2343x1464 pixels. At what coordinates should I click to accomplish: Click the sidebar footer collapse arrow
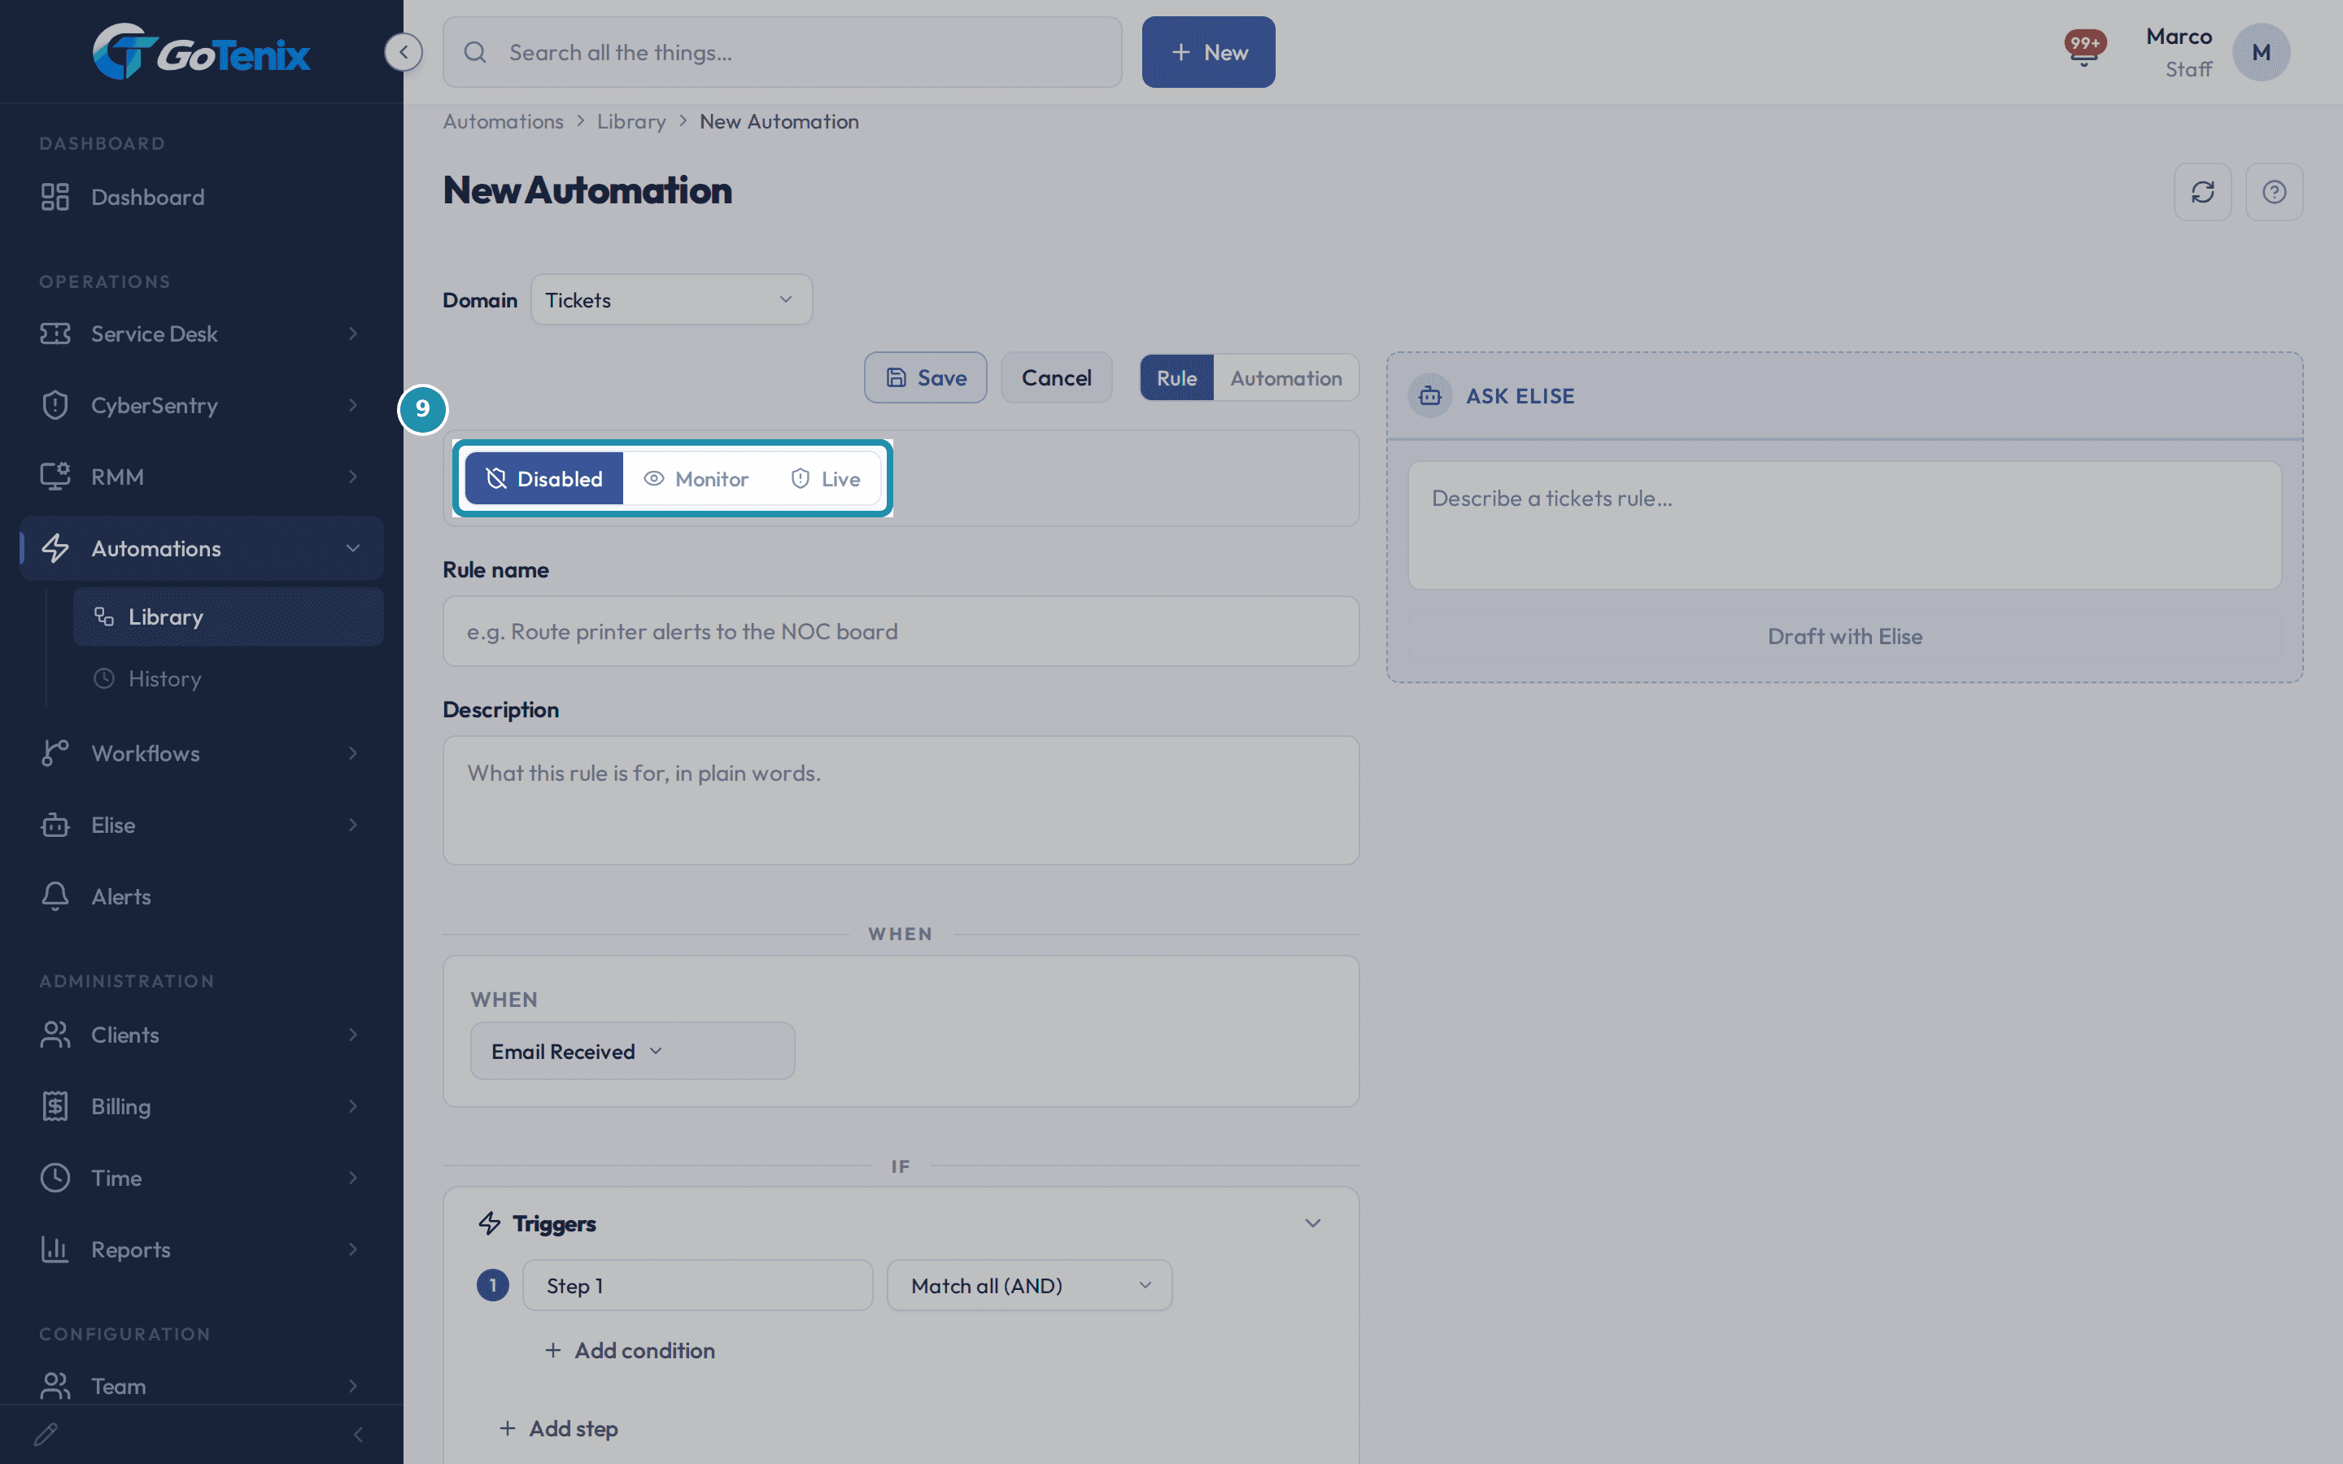[x=358, y=1434]
